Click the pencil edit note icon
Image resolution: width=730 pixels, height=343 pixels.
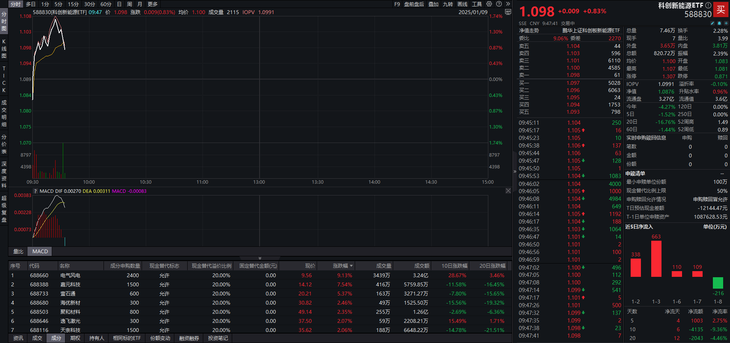point(712,23)
